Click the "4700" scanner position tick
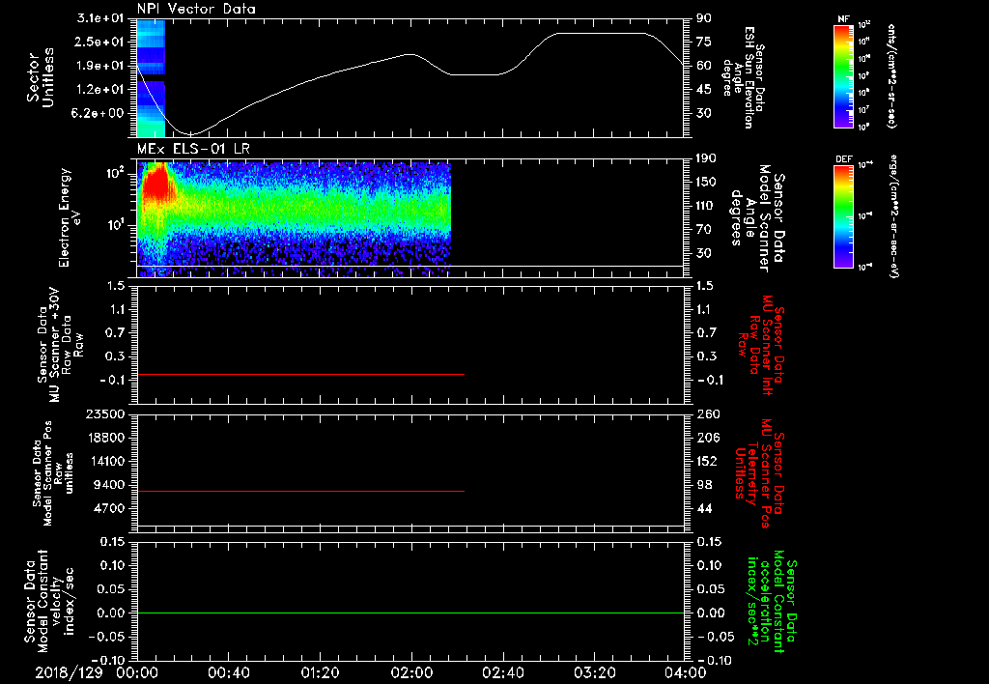 [108, 508]
